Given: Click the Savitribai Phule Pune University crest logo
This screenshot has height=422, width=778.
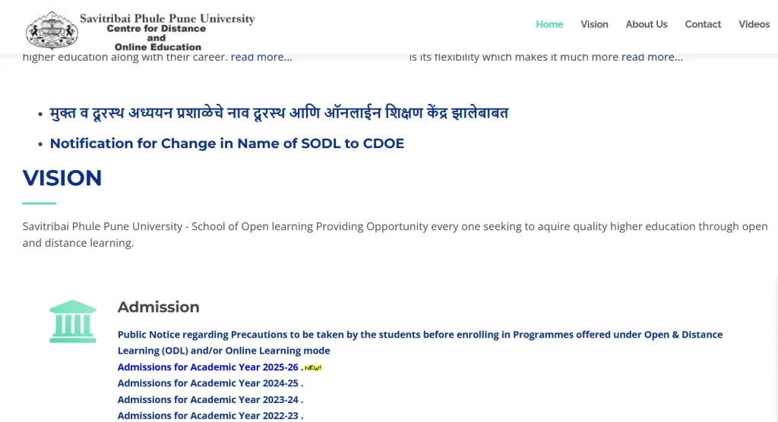Looking at the screenshot, I should tap(52, 30).
